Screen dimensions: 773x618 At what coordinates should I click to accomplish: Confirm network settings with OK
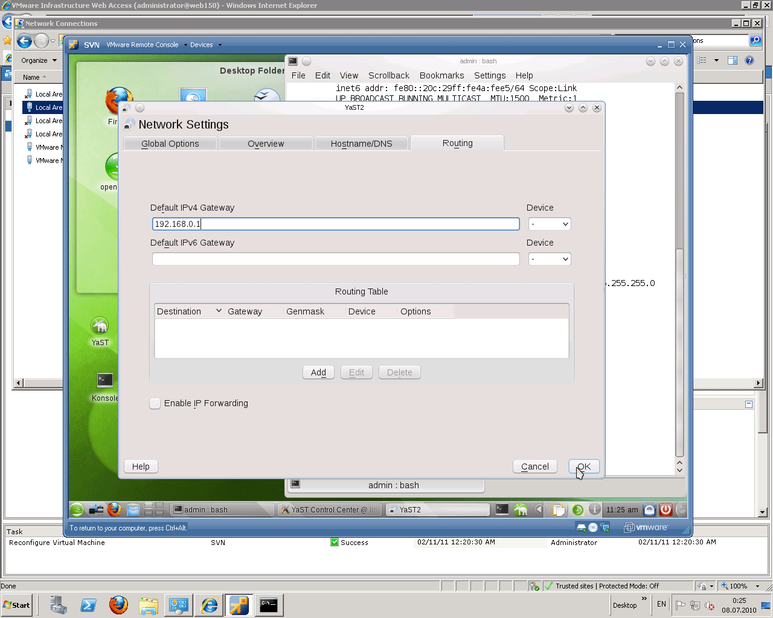(x=584, y=467)
